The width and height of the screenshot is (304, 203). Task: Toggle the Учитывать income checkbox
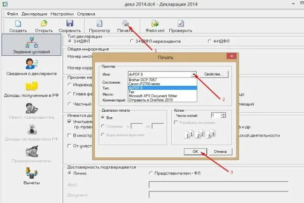pyautogui.click(x=69, y=122)
